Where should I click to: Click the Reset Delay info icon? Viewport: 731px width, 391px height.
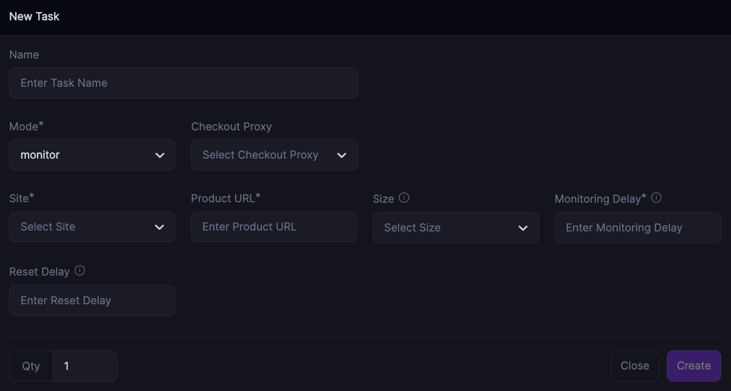(80, 271)
